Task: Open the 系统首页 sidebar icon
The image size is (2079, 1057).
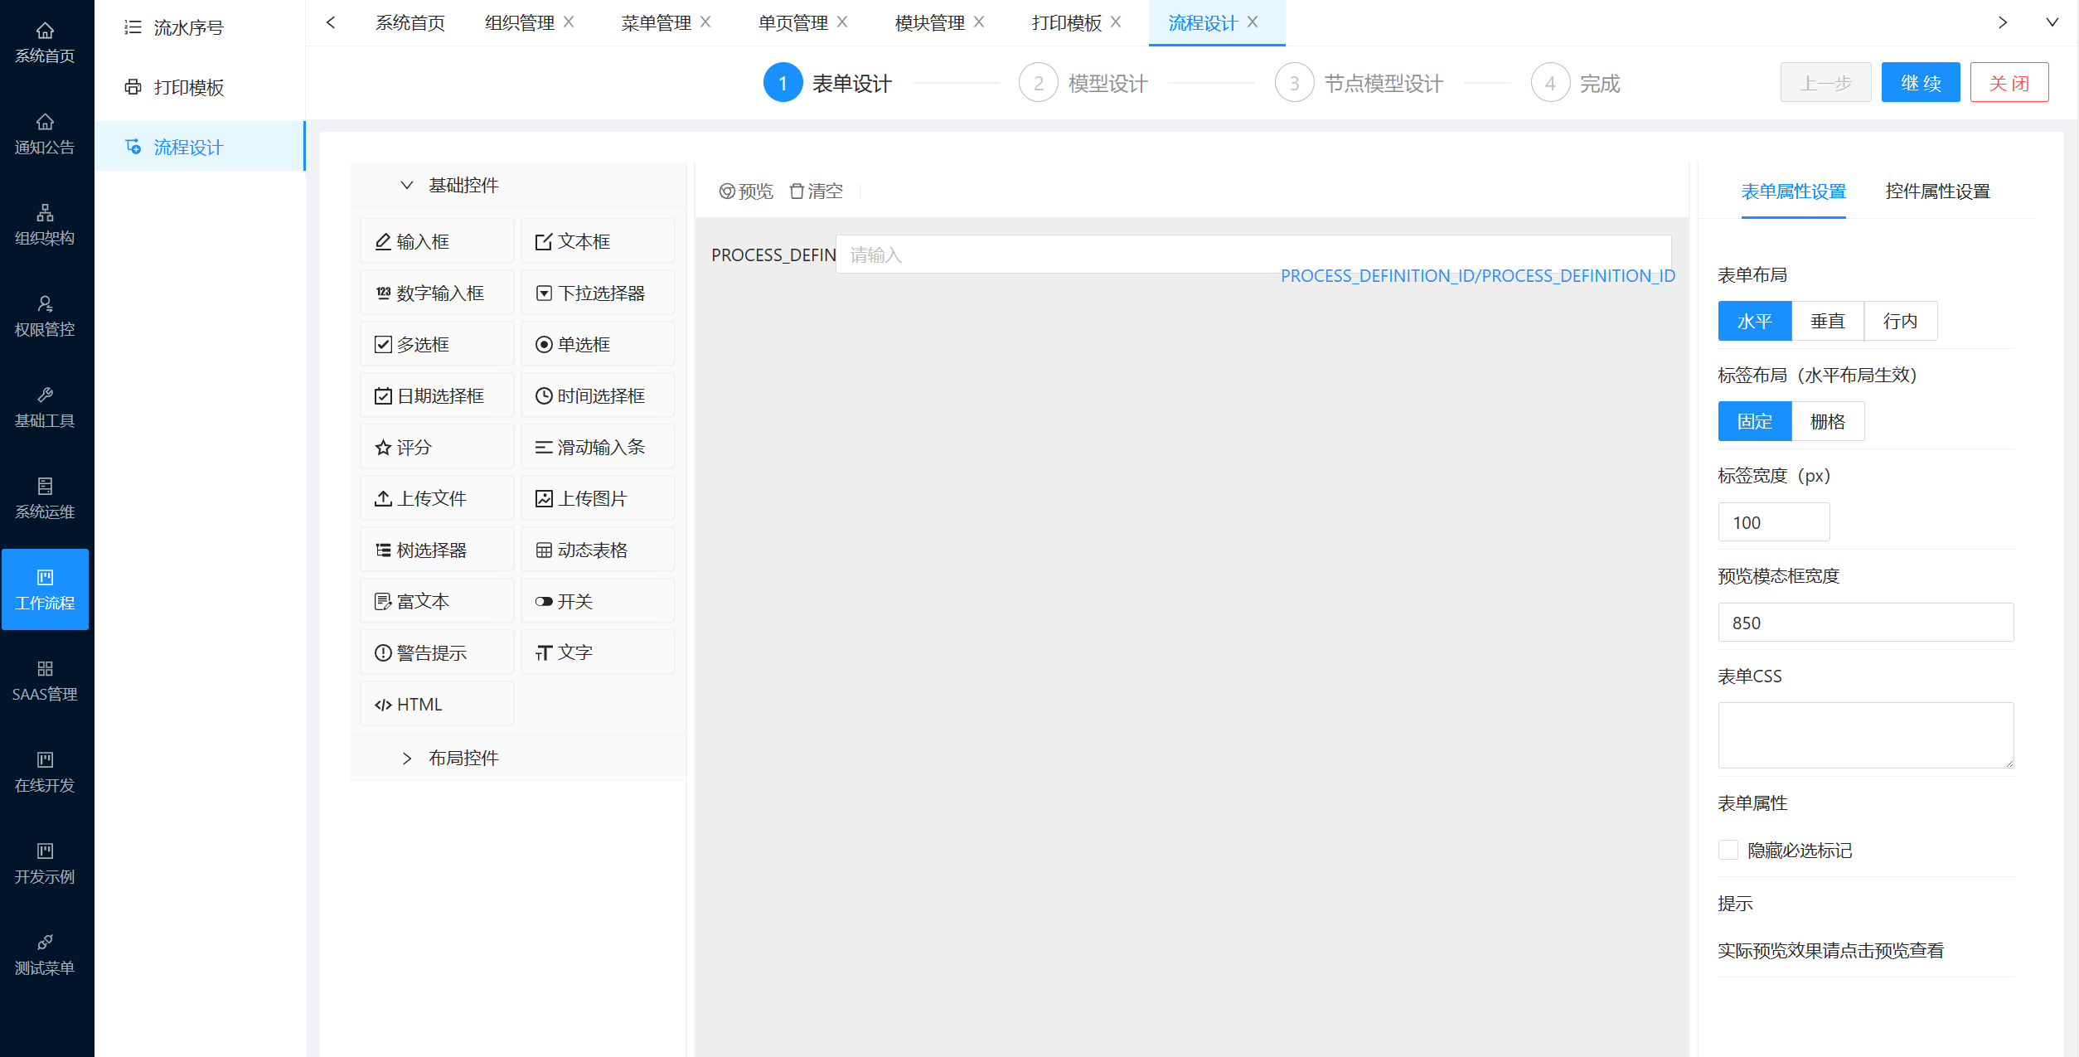Action: [45, 43]
